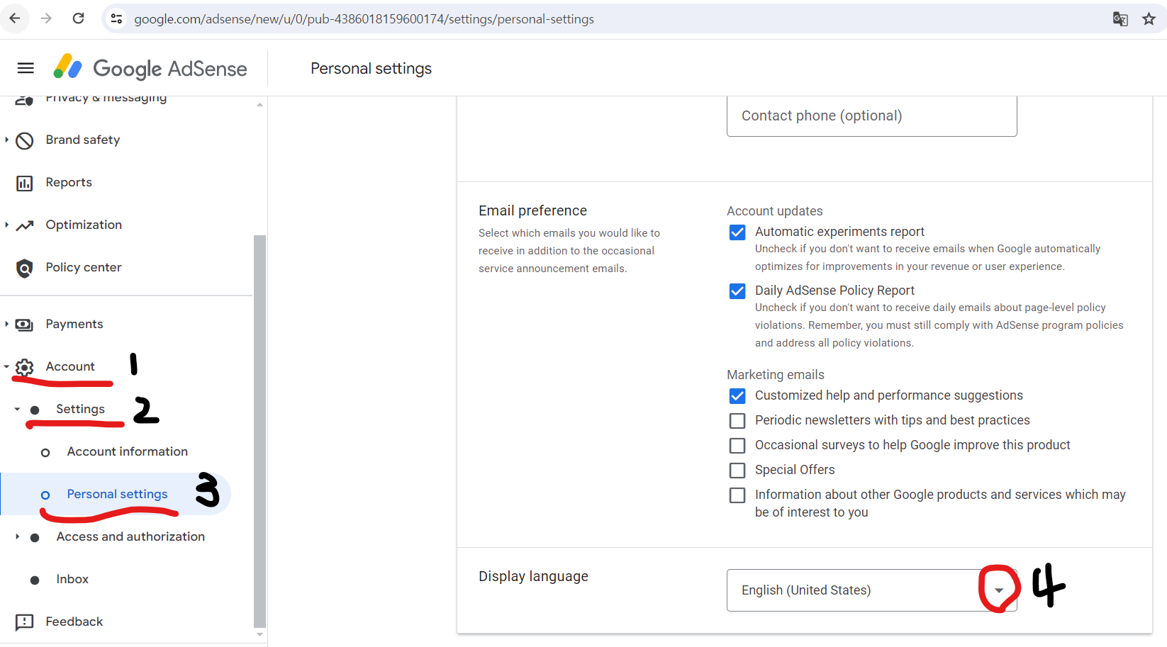
Task: Collapse the Account section arrow
Action: coord(6,366)
